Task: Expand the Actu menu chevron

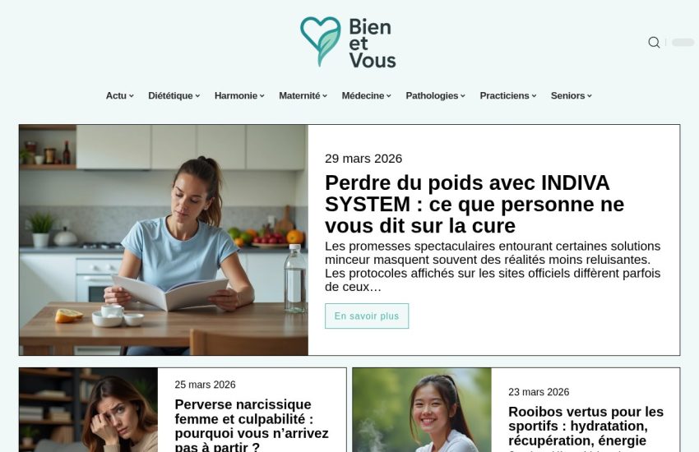Action: [x=131, y=96]
